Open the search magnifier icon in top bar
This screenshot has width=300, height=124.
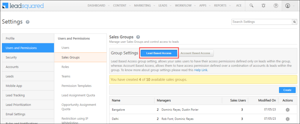(x=251, y=6)
